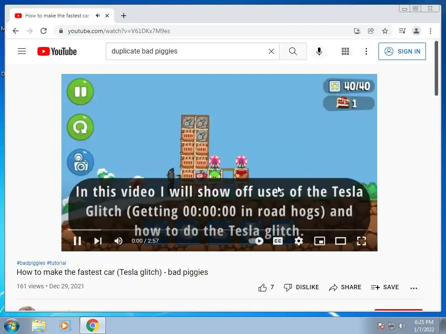Enter full screen mode
Screen dimensions: 446x334
(361, 241)
